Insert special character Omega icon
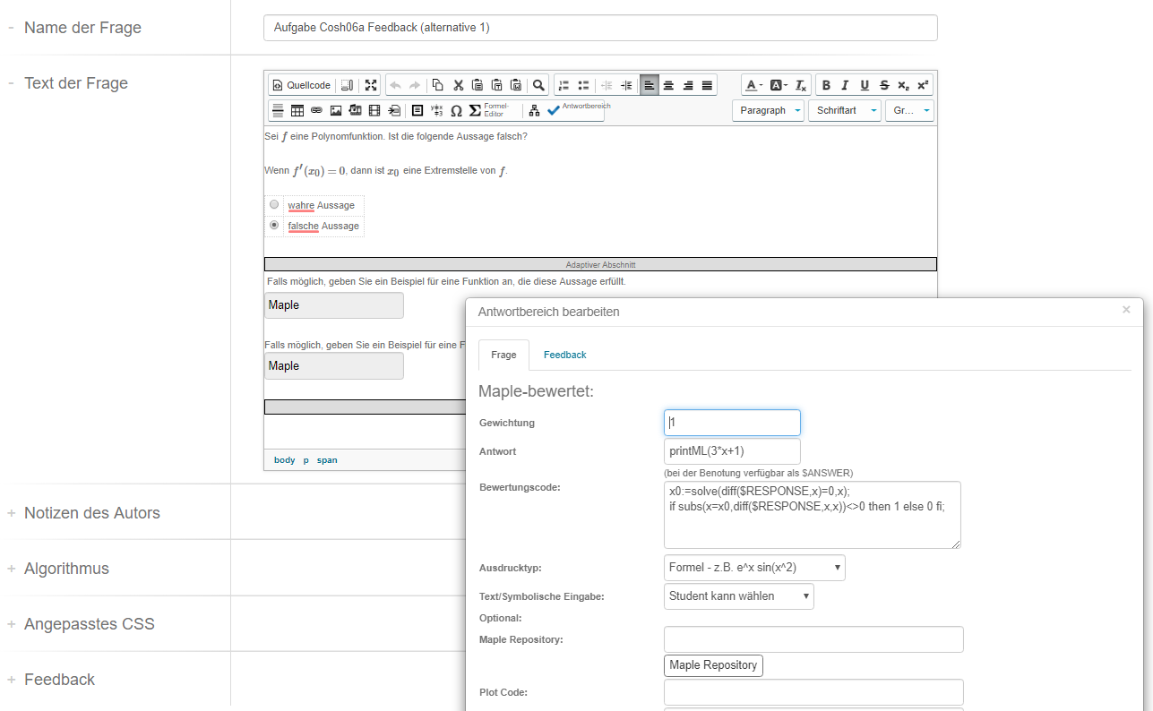The image size is (1153, 711). point(456,111)
